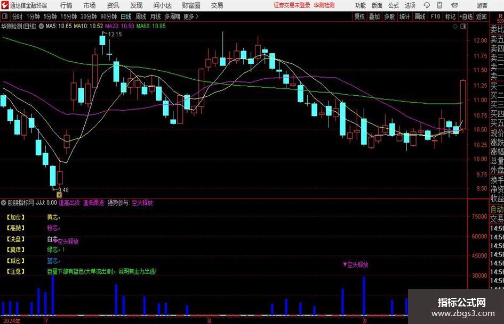
Task: Click the 【加仓】 legend label
Action: (16, 217)
